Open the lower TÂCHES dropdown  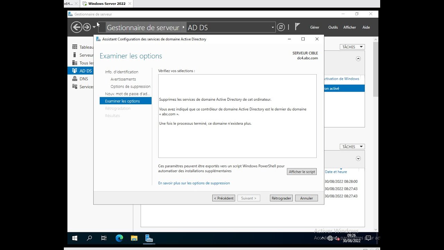pos(352,147)
